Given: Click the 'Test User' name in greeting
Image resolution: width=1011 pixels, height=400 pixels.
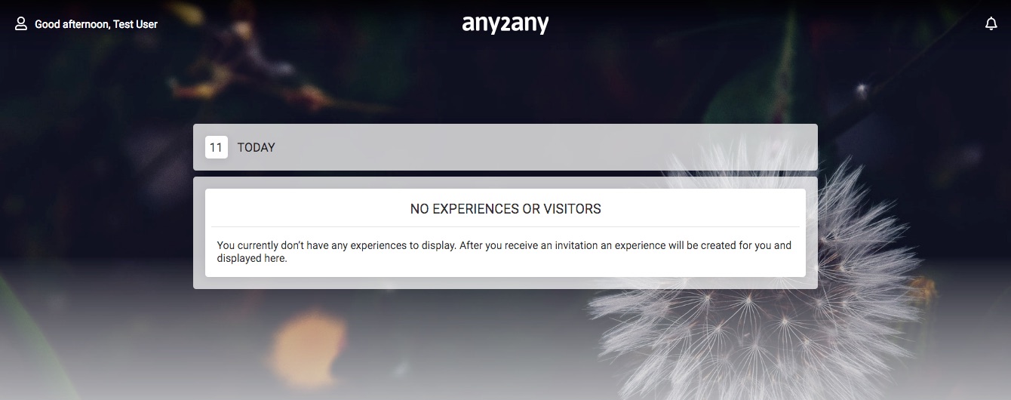Looking at the screenshot, I should (x=135, y=24).
